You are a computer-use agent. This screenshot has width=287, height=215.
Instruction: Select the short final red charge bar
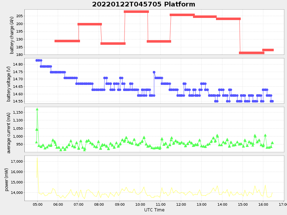click(268, 50)
